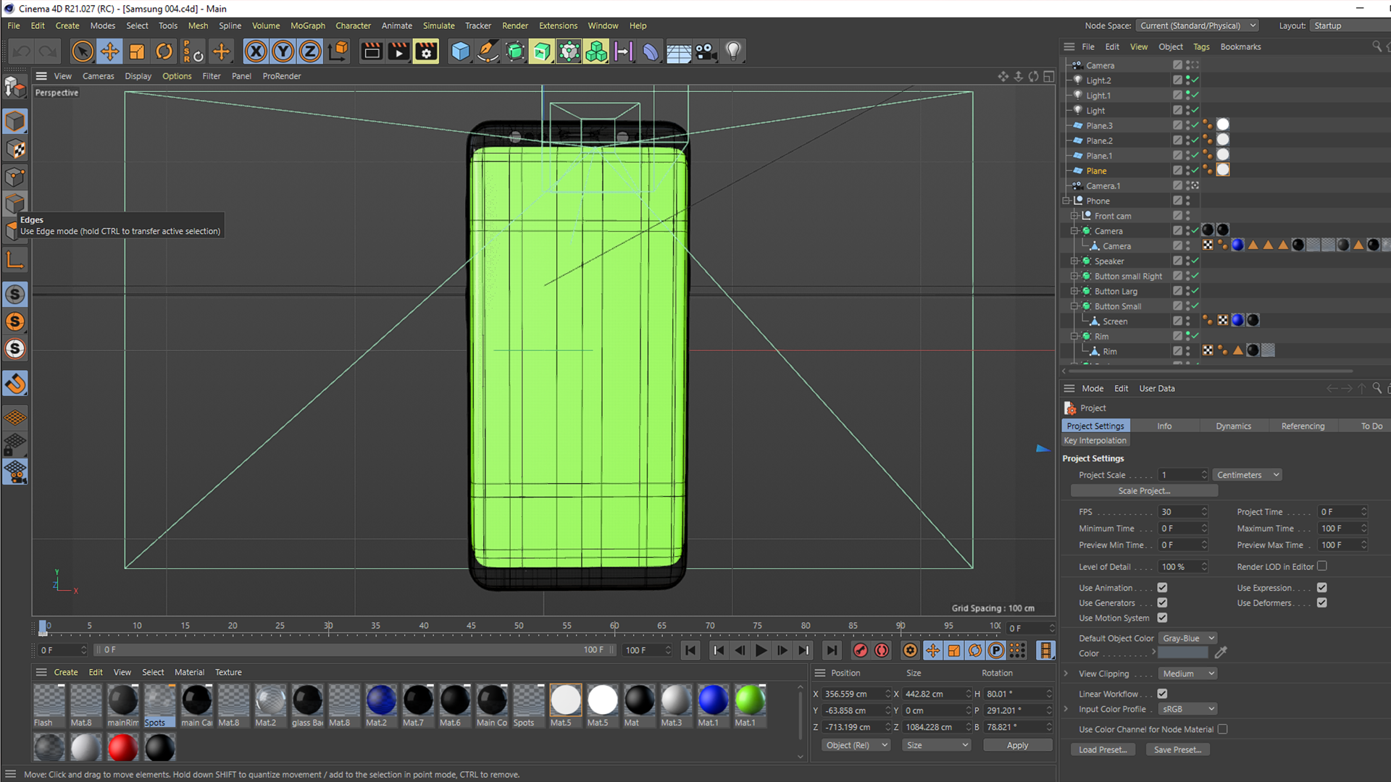Switch to the Dynamics tab

point(1233,426)
